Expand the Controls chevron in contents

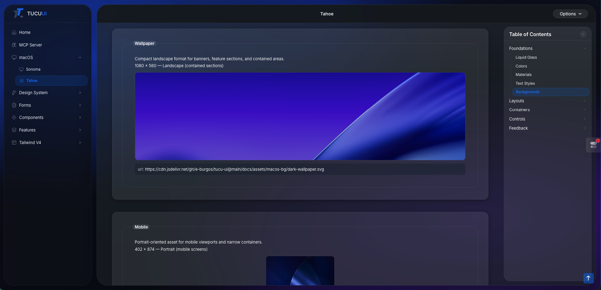pos(585,119)
